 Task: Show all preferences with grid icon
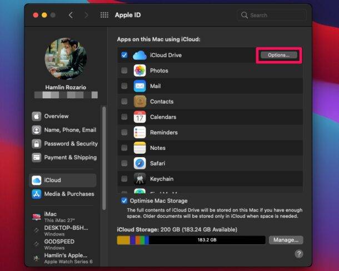[x=104, y=15]
